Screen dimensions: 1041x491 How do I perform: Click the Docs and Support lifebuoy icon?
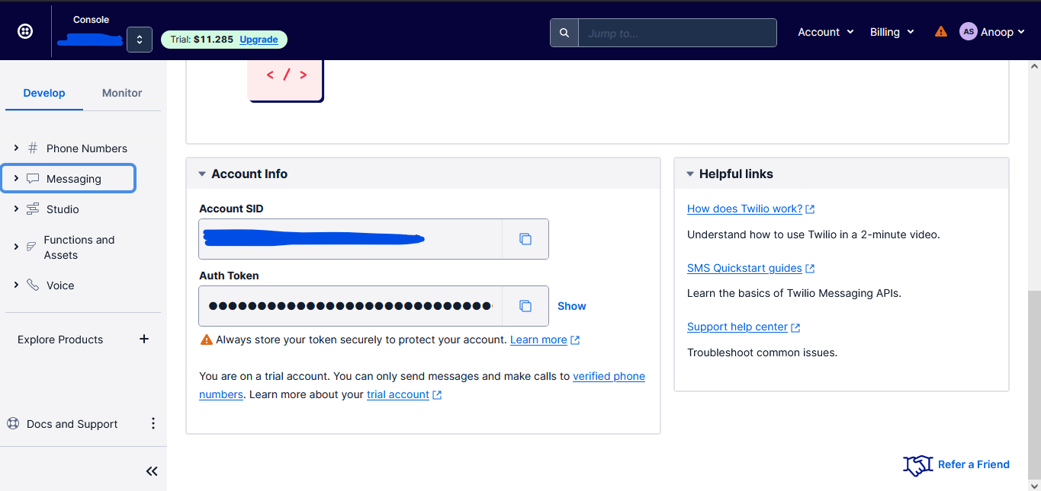pos(13,423)
